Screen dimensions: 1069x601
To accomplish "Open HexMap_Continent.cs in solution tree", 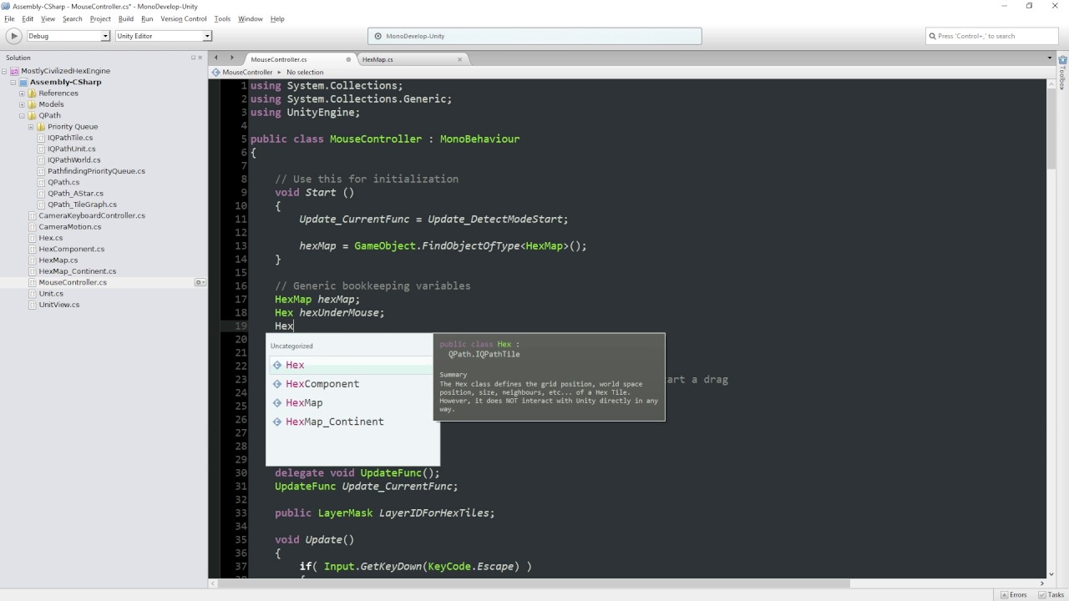I will (x=77, y=271).
